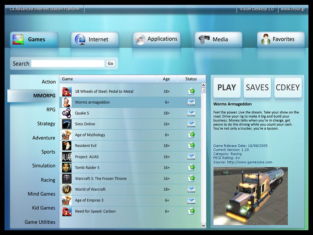Click the game list scroll down arrow
The width and height of the screenshot is (313, 235).
[203, 226]
